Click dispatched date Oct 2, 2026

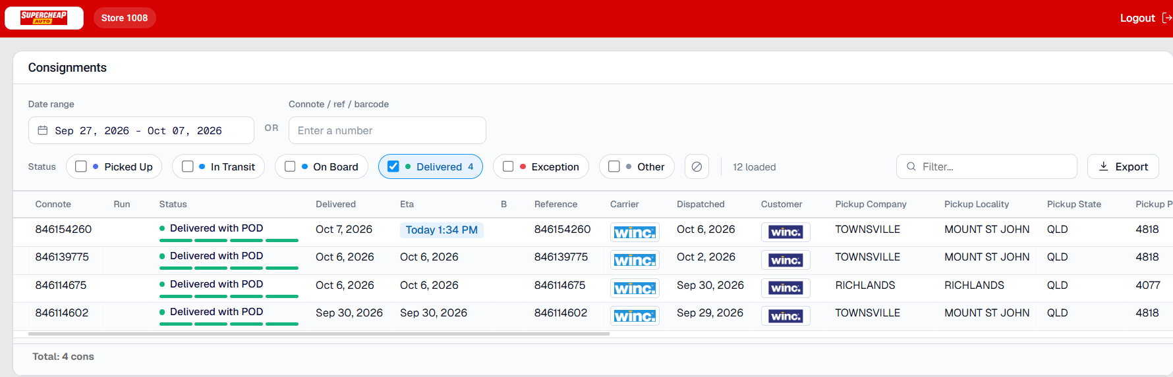pos(705,257)
